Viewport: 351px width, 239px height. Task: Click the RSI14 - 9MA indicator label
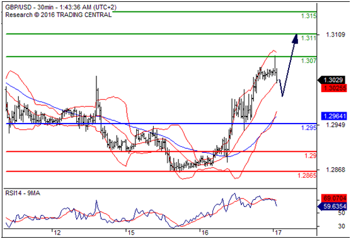23,193
